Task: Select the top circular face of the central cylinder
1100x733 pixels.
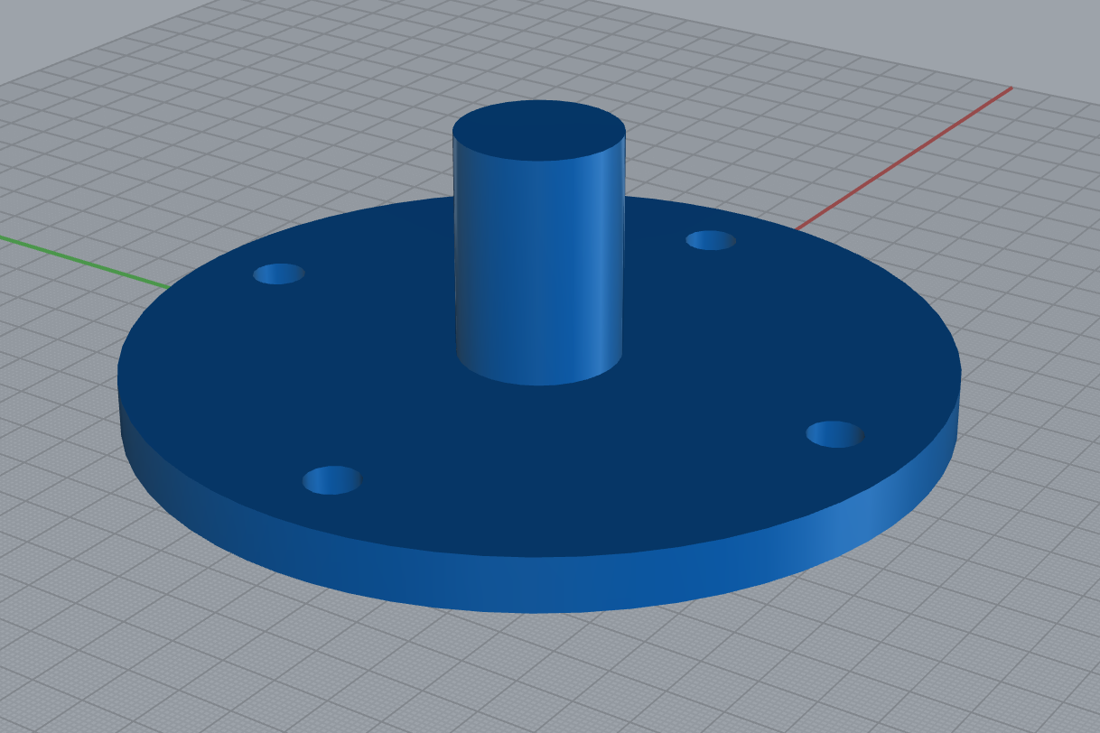Action: pos(539,130)
